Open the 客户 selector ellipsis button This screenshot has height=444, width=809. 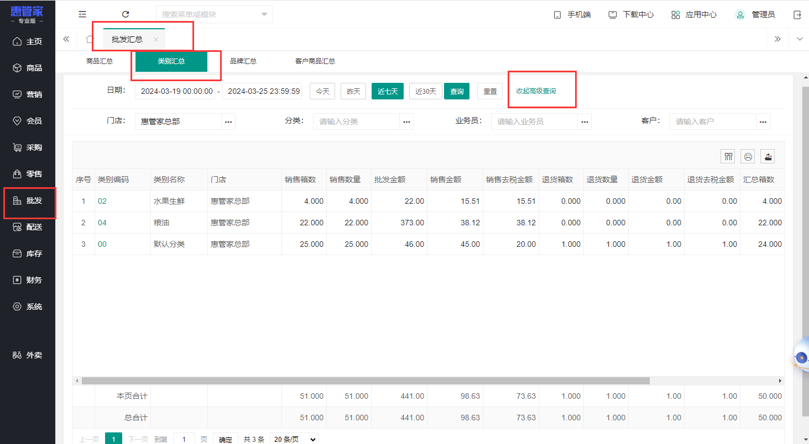tap(763, 121)
